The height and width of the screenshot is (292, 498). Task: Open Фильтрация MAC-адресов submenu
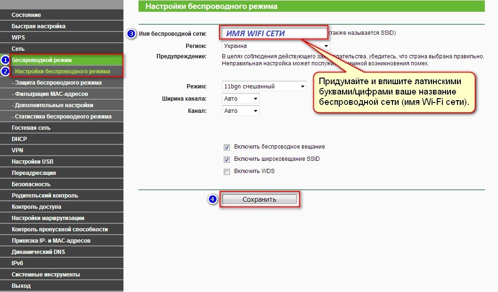point(62,94)
